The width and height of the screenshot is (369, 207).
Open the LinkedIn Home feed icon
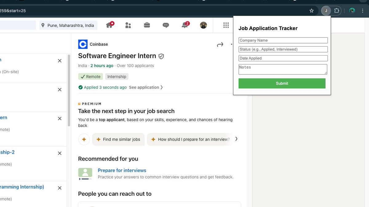109,25
